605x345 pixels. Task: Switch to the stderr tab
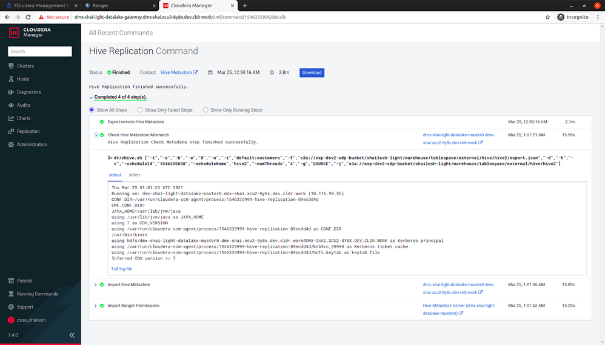pyautogui.click(x=134, y=175)
